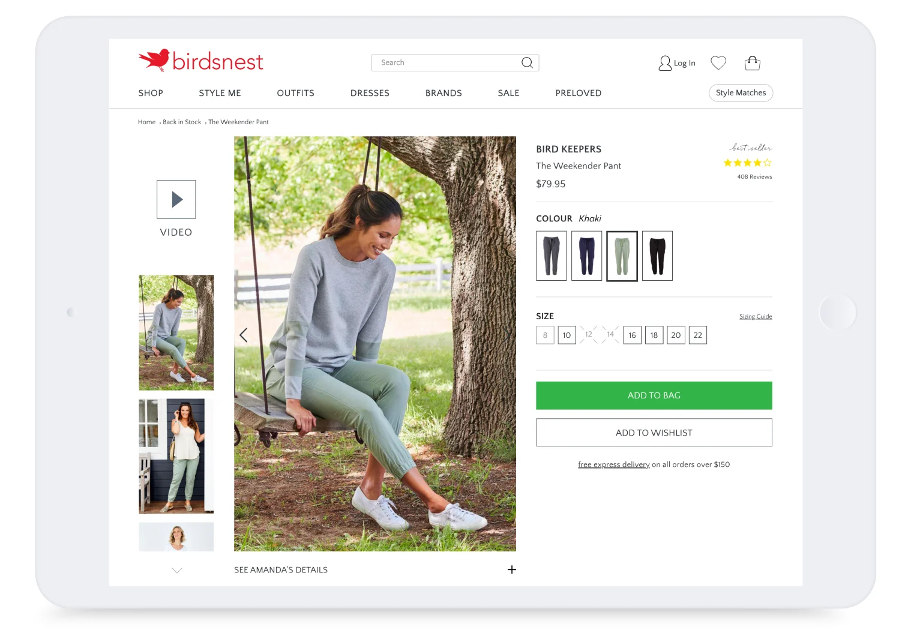Open the DRESSES menu
The image size is (911, 642).
tap(370, 93)
